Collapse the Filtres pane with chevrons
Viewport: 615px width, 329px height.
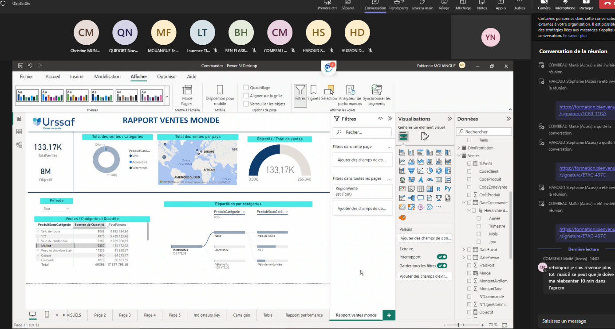(x=390, y=119)
